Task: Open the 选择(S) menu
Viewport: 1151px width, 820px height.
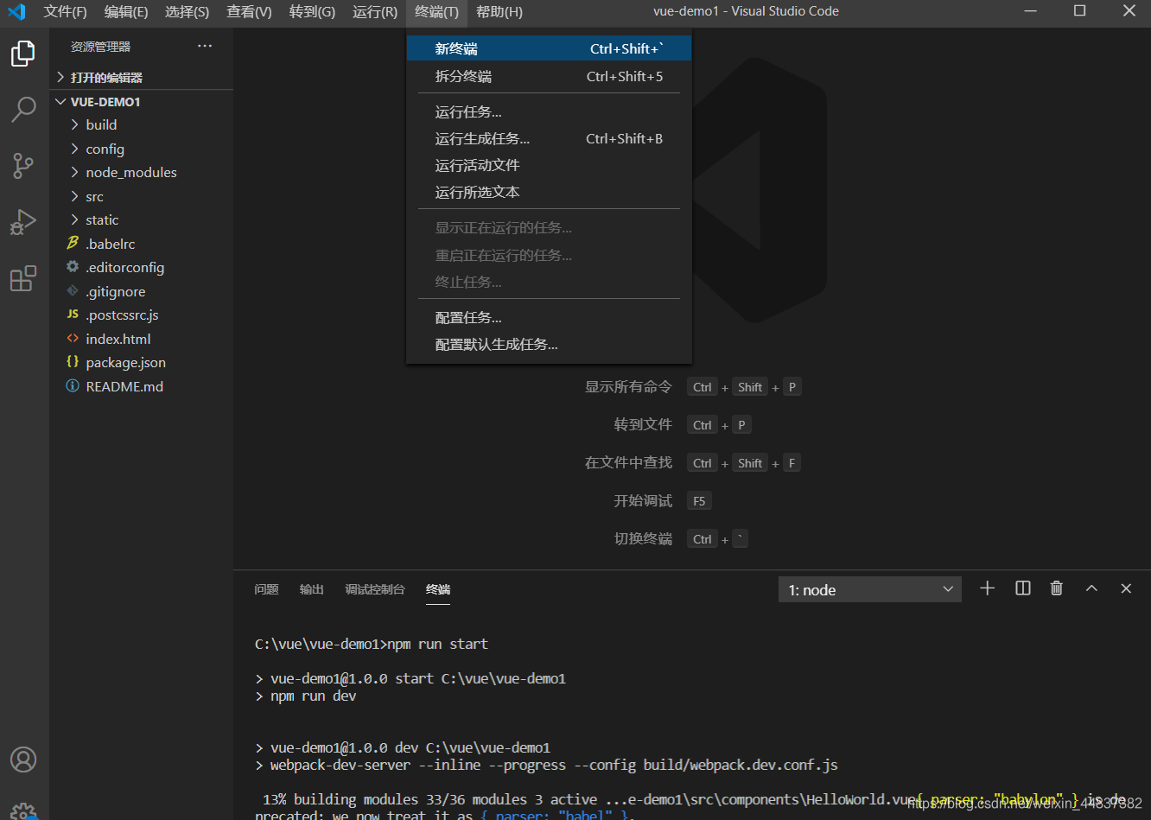Action: [187, 12]
